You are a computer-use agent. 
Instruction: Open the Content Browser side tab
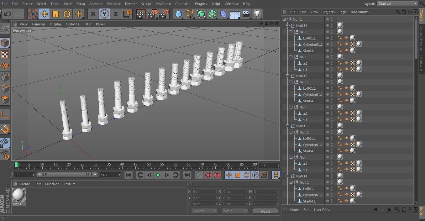coord(422,39)
